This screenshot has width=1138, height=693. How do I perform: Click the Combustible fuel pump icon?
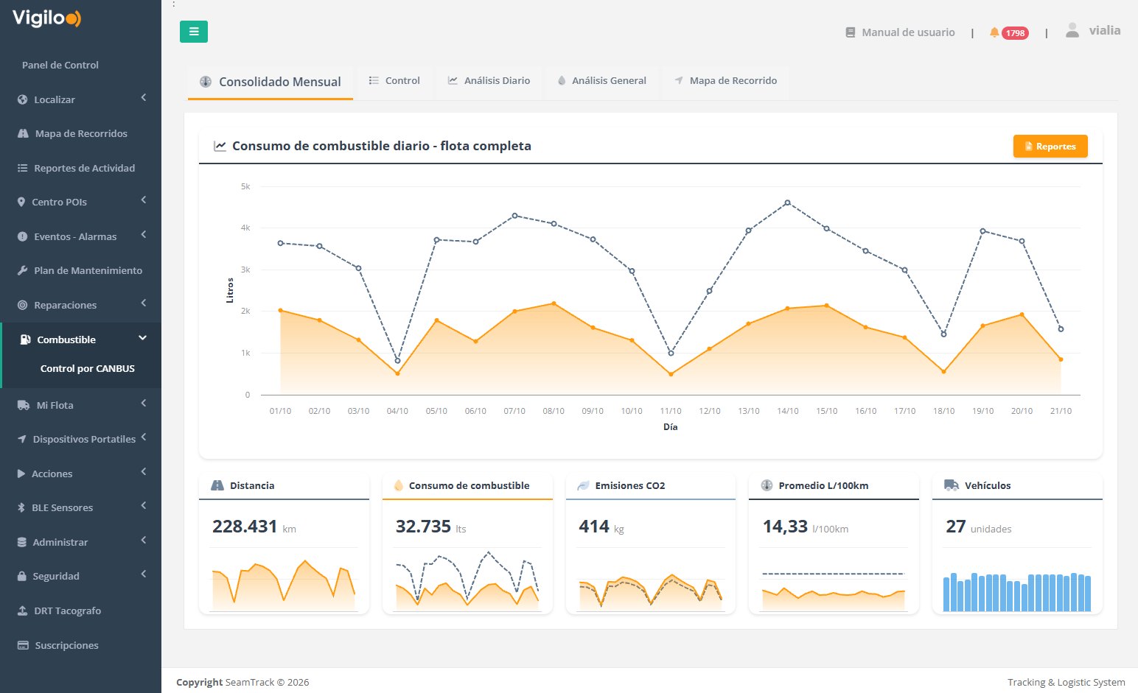(x=25, y=340)
